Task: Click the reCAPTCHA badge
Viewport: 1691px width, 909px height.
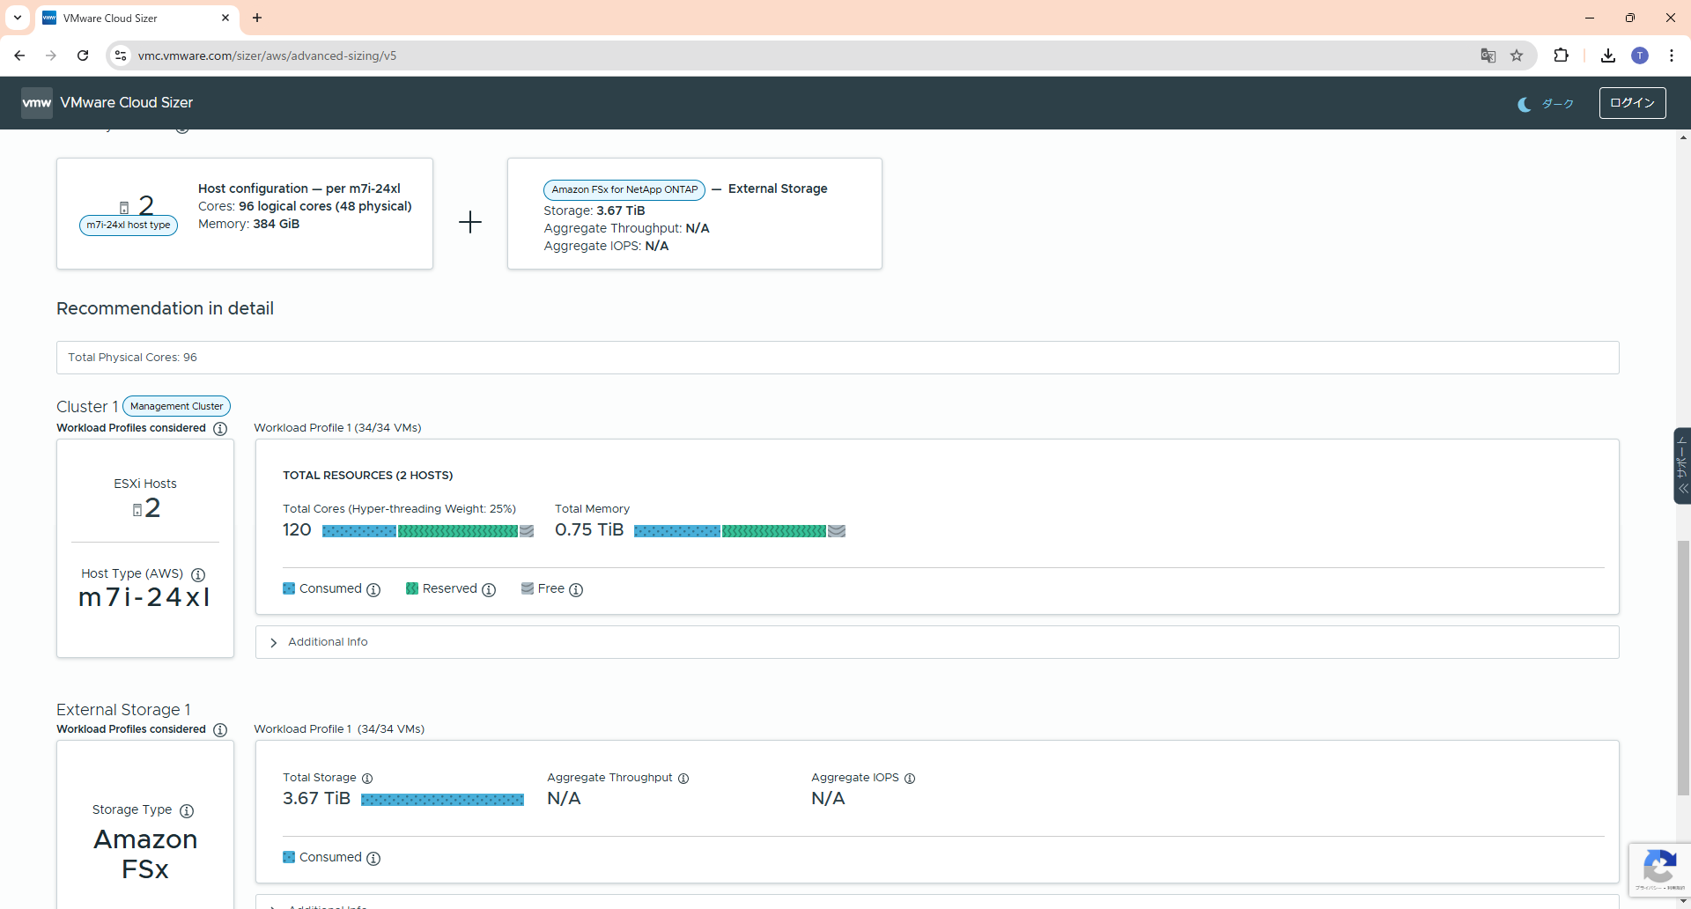Action: coord(1659,870)
